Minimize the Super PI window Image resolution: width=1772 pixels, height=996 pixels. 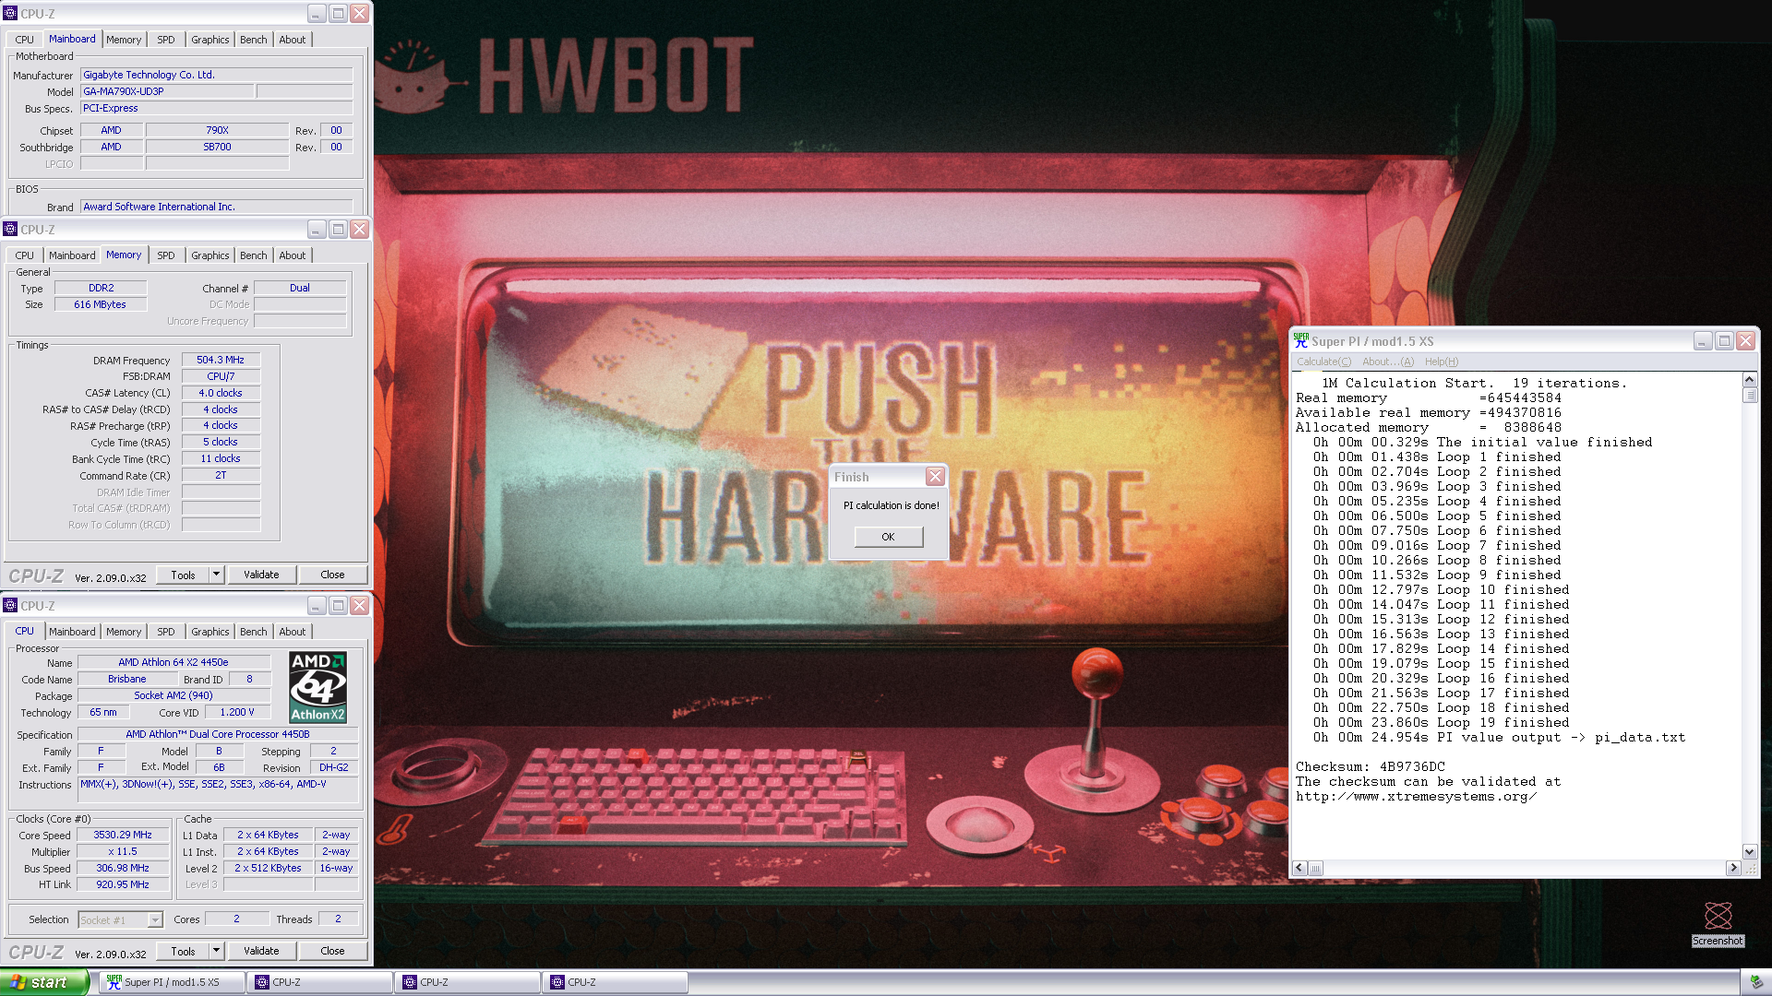[x=1702, y=341]
